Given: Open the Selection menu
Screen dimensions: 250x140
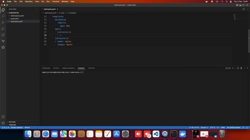Looking at the screenshot, I should [29, 2].
